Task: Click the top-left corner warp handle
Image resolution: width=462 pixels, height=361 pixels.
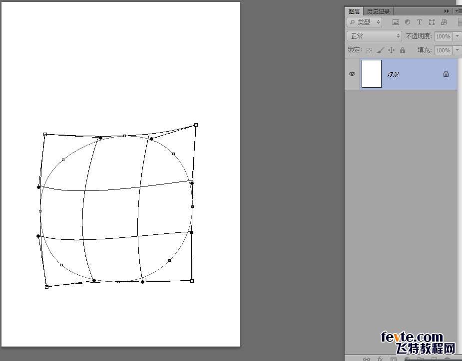Action: pos(45,135)
